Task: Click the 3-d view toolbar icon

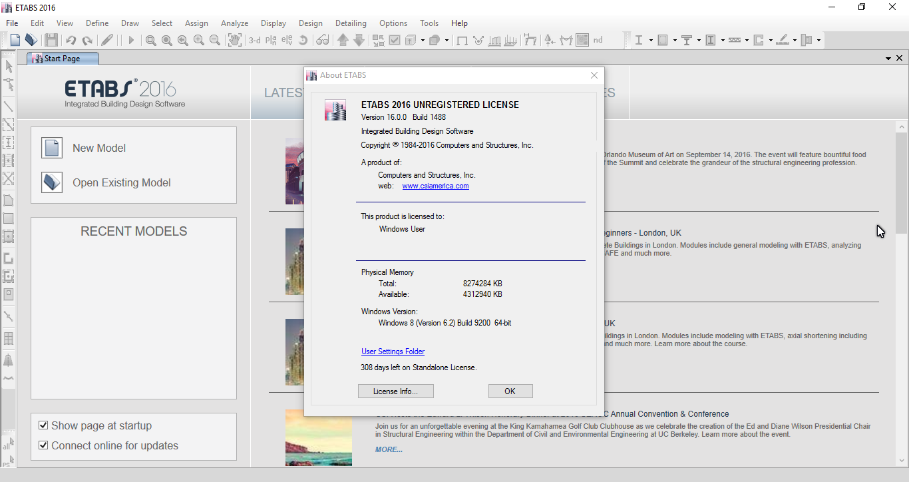Action: point(255,40)
